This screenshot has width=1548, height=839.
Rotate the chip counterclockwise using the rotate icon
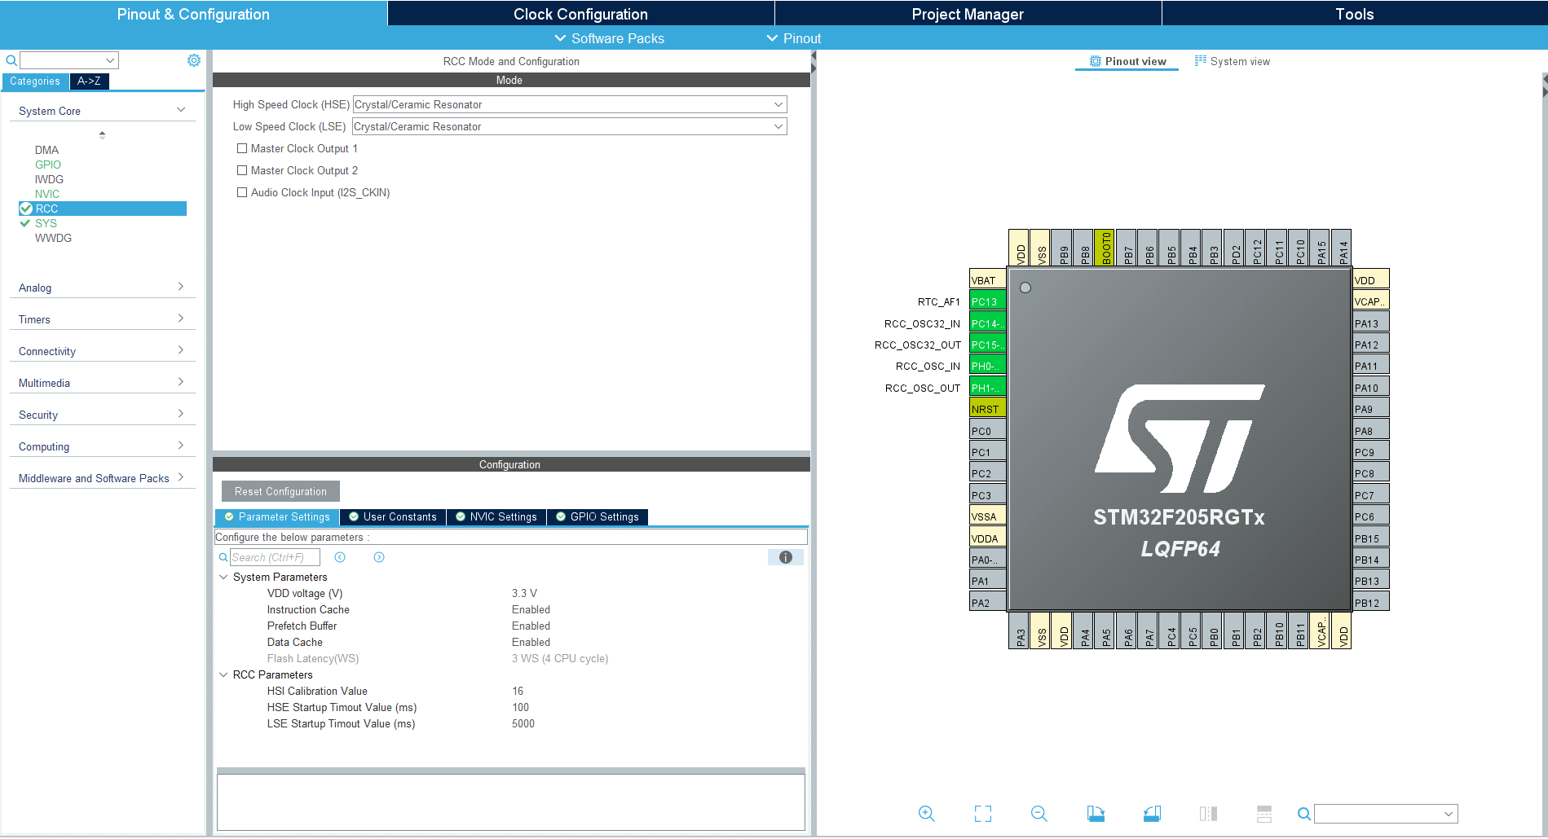tap(1152, 814)
